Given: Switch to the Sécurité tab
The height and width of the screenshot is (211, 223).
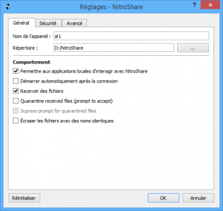Looking at the screenshot, I should point(48,23).
